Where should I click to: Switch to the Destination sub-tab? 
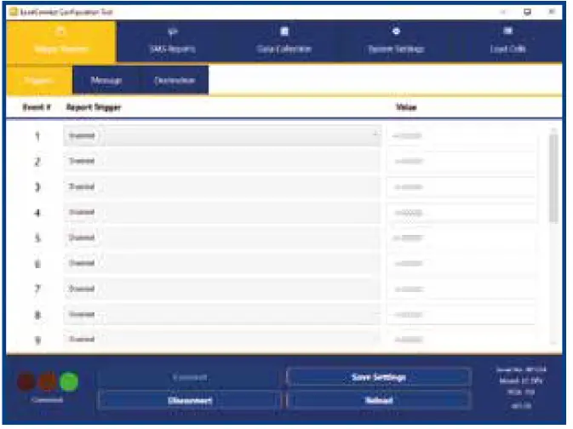click(175, 80)
